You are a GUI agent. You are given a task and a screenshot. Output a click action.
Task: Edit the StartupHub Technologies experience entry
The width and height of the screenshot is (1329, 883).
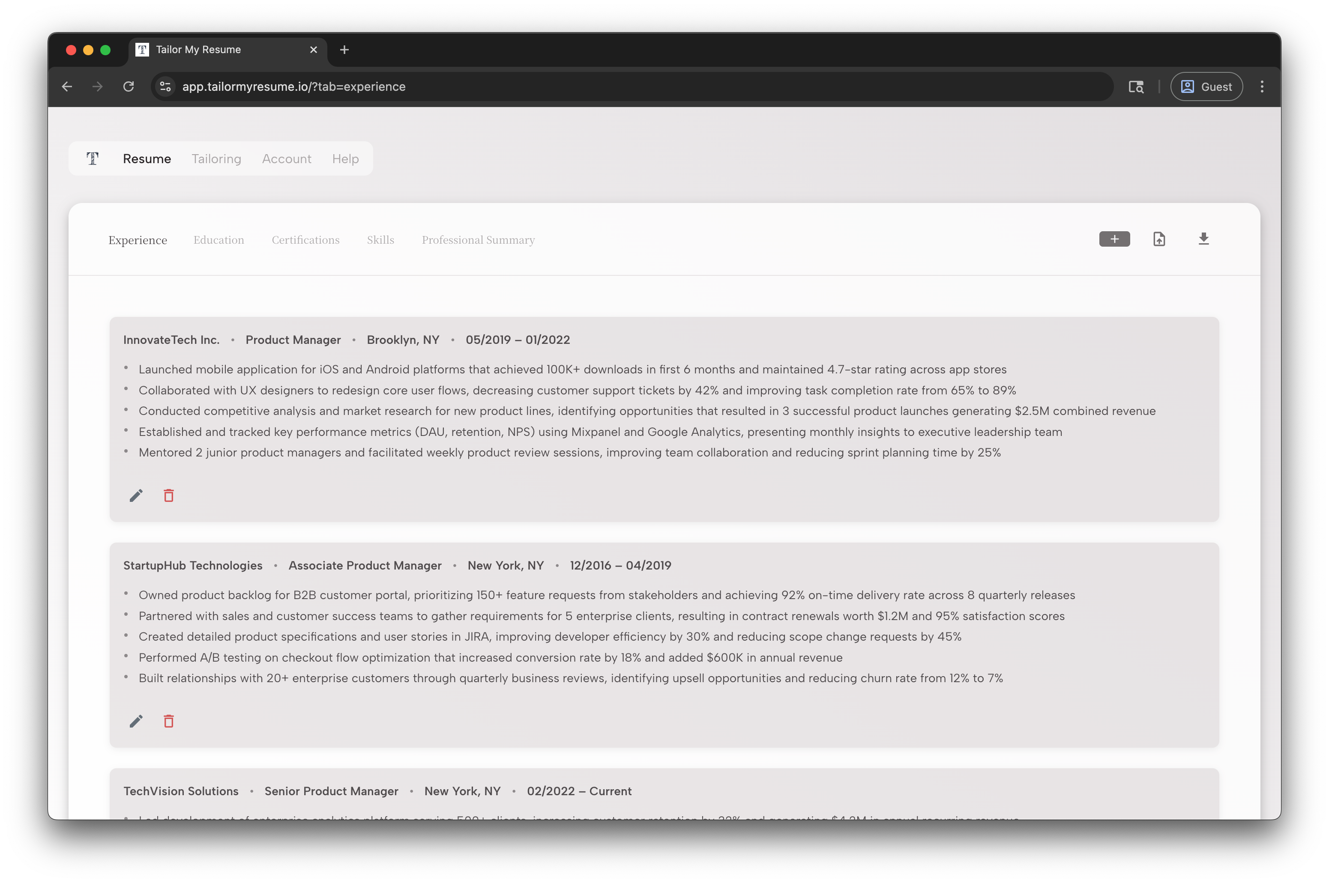[x=136, y=722]
